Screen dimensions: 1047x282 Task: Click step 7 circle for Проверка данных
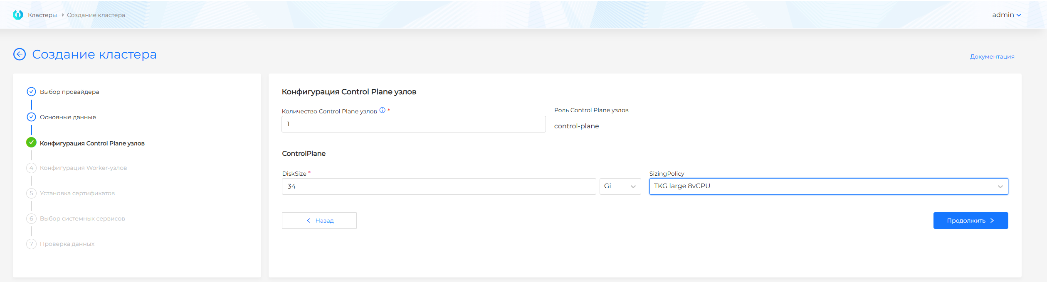point(31,244)
